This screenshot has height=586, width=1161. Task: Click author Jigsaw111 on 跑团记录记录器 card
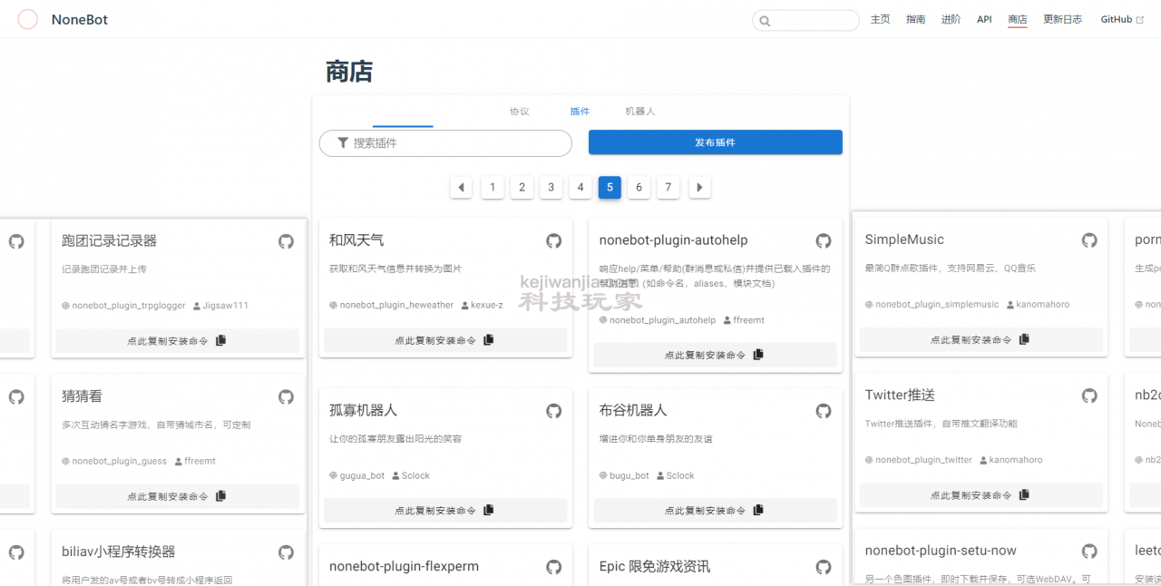coord(226,306)
